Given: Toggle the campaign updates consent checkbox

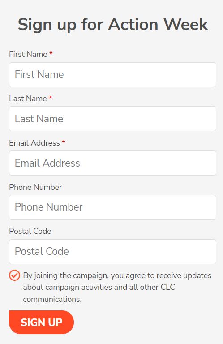Looking at the screenshot, I should pyautogui.click(x=14, y=275).
